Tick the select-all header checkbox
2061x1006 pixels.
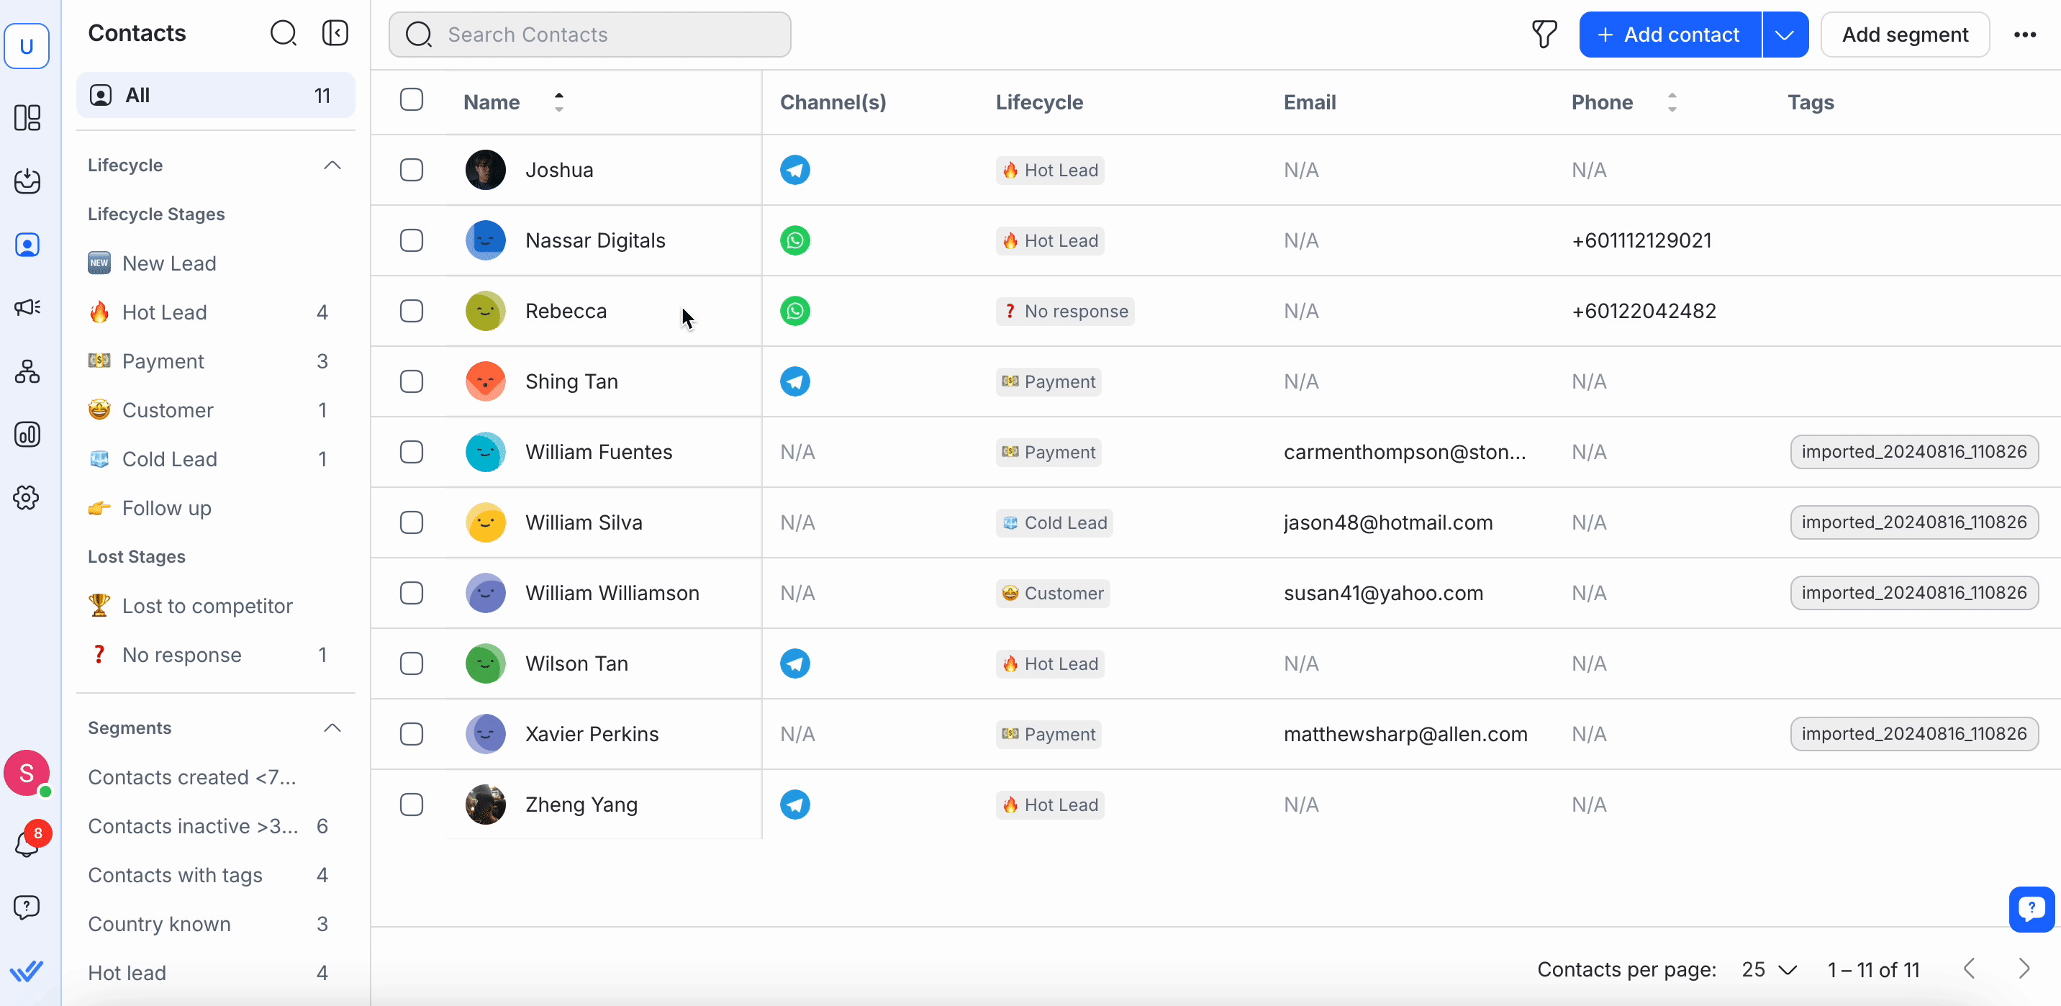[411, 100]
